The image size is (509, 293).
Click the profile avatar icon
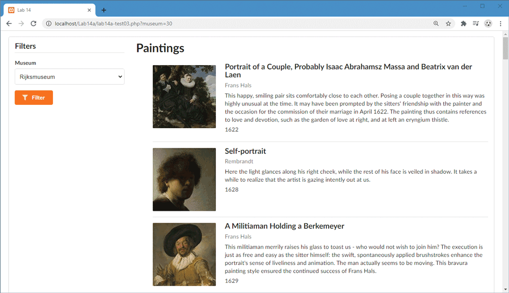pos(488,24)
